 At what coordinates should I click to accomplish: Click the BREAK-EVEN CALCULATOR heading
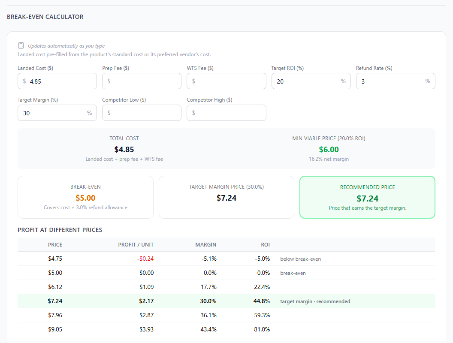click(45, 17)
